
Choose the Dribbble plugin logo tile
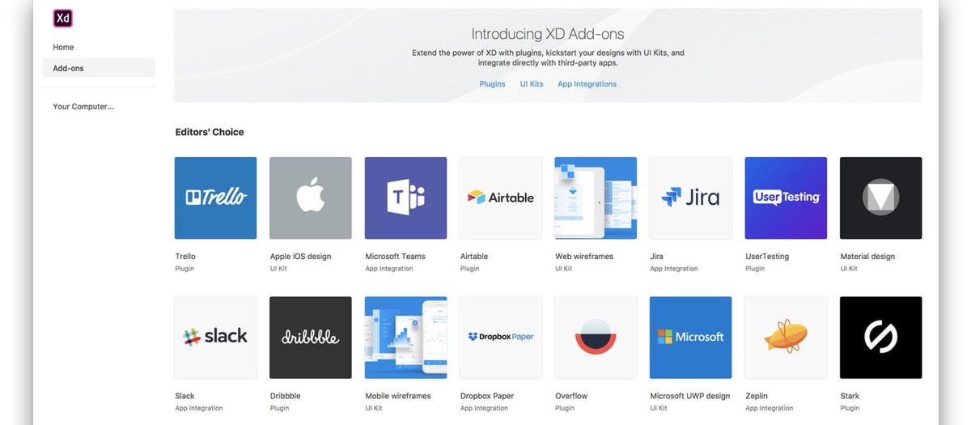(311, 338)
